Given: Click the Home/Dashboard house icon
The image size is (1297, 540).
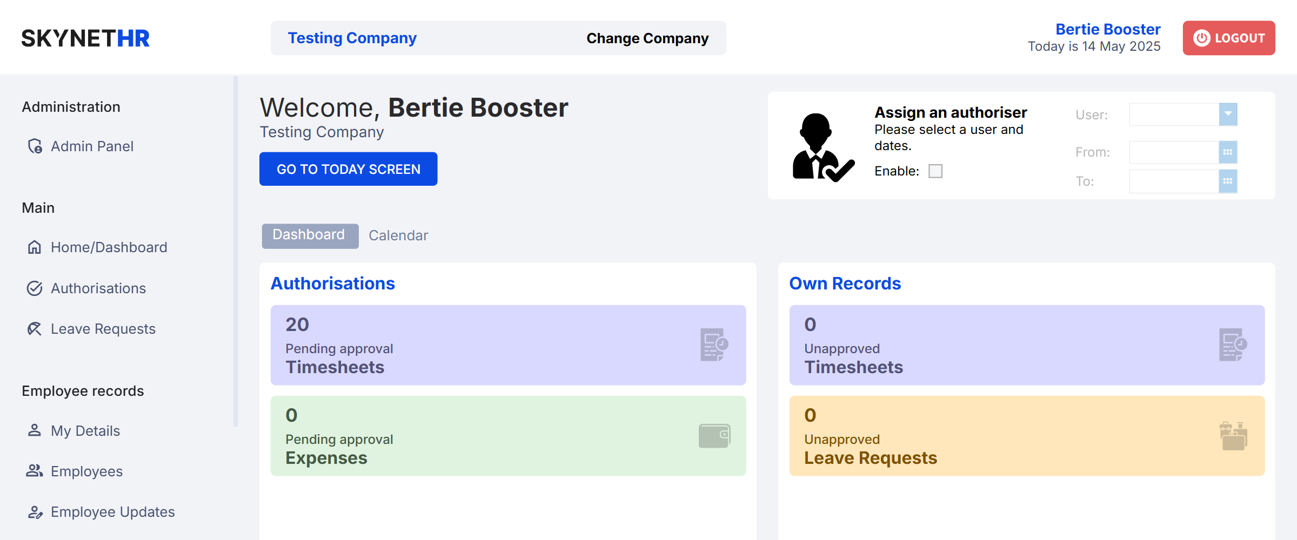Looking at the screenshot, I should coord(35,247).
